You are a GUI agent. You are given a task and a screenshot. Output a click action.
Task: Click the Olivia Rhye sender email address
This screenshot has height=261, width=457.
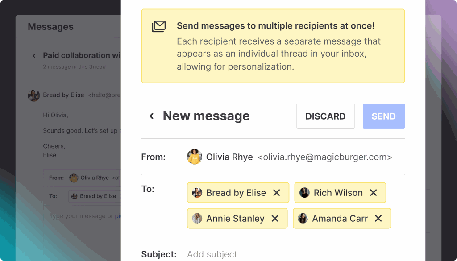[324, 157]
